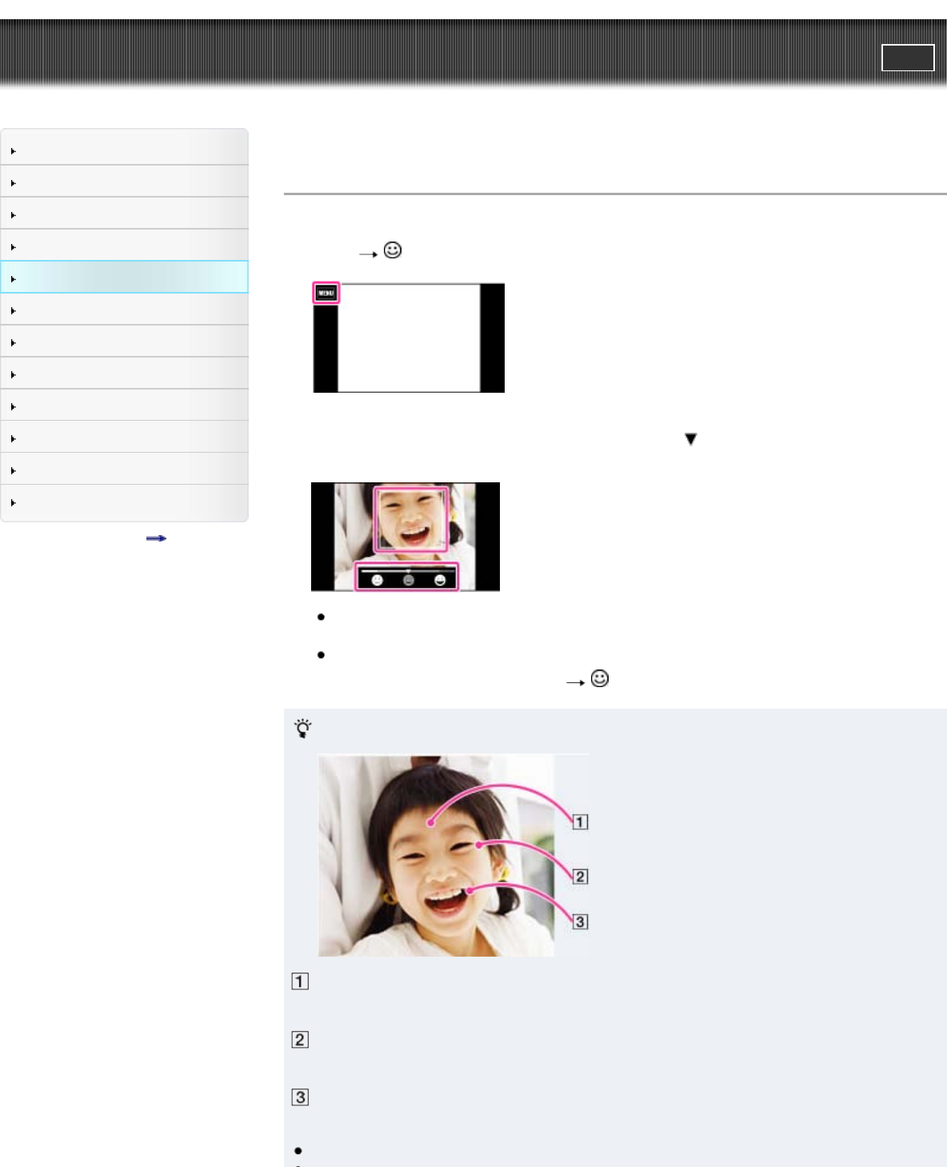Follow the blue arrow link below sidebar

[x=156, y=538]
